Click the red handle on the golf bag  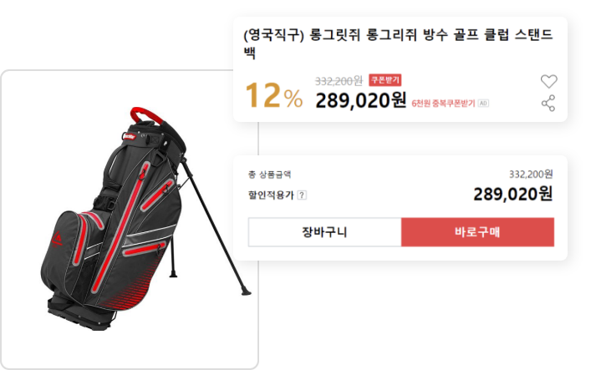[x=146, y=115]
